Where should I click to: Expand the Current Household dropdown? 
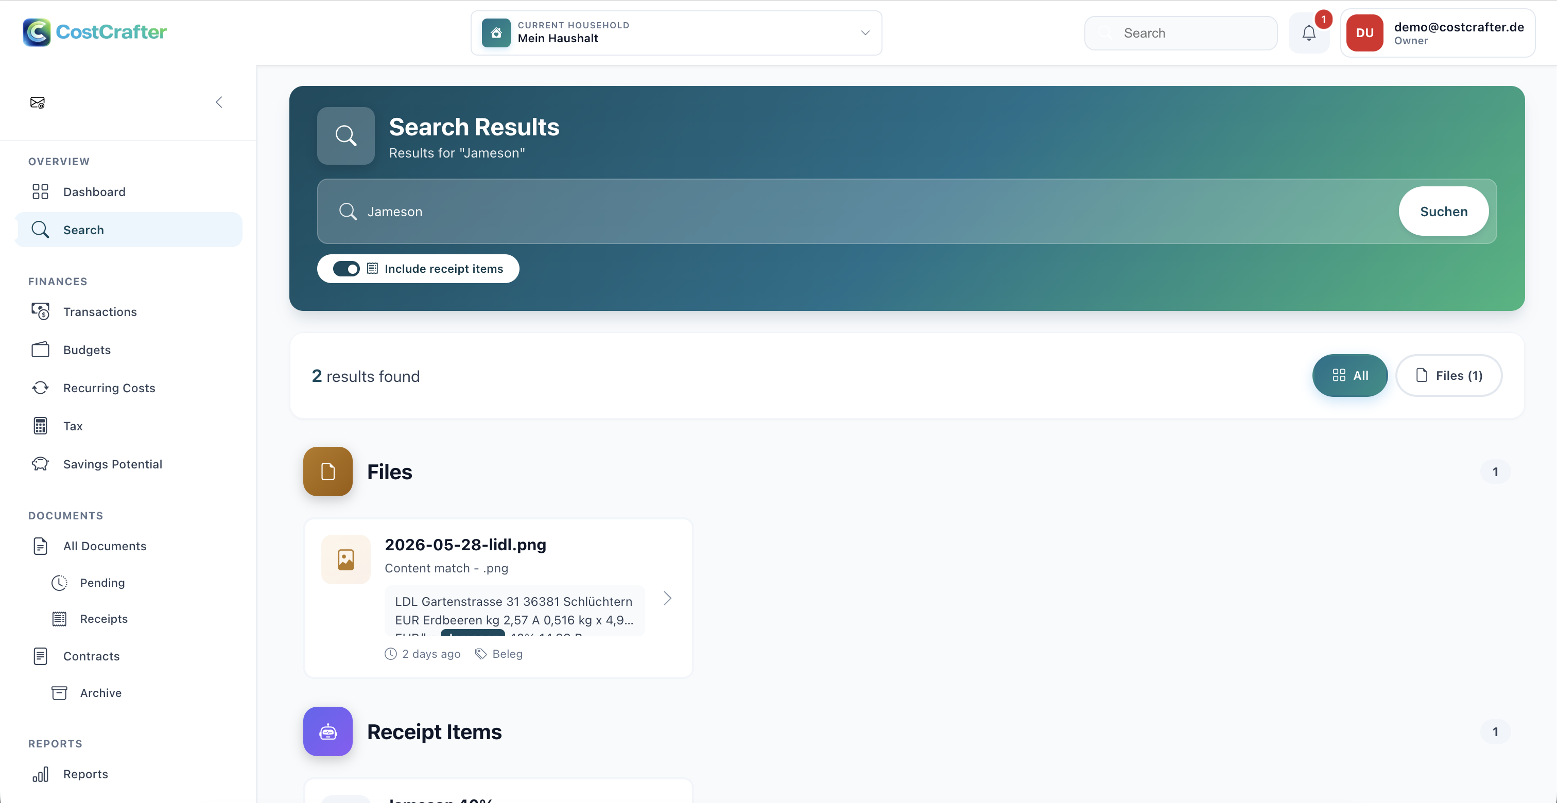pos(677,32)
